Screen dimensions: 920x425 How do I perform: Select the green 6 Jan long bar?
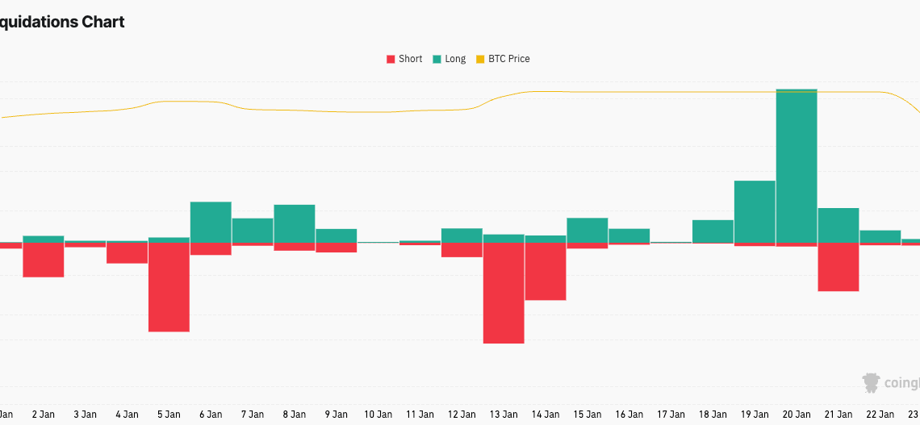click(x=211, y=222)
